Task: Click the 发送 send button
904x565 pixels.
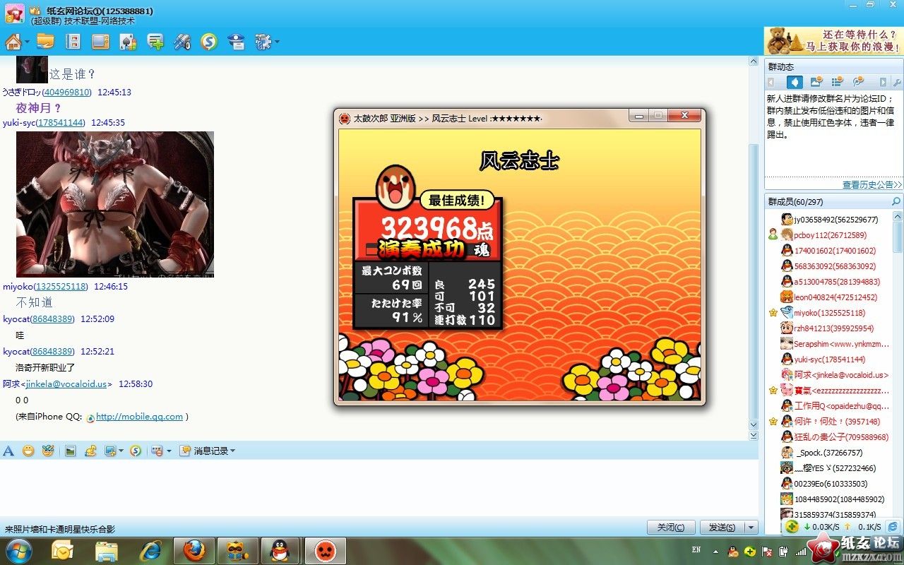Action: [722, 528]
